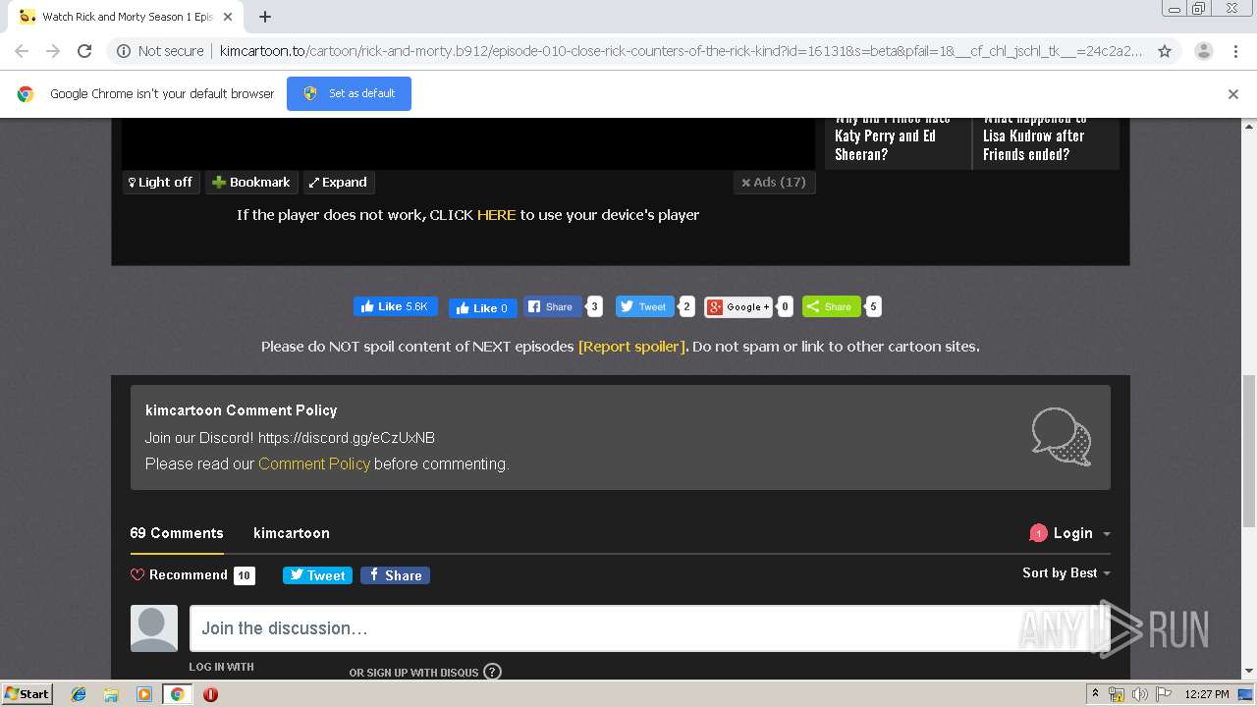Select the kimcartoon tab in Disqus

pyautogui.click(x=292, y=533)
